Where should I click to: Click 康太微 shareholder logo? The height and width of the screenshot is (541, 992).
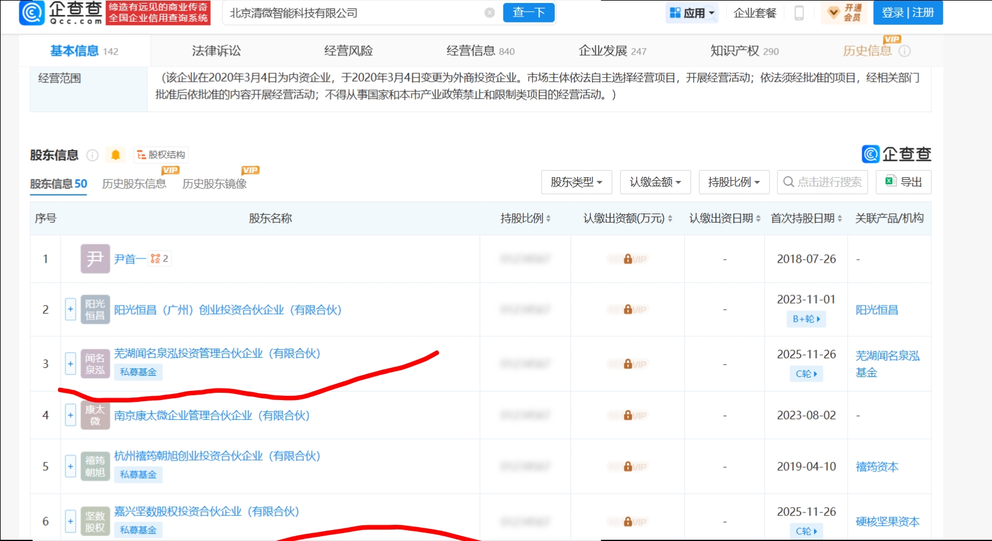coord(95,415)
